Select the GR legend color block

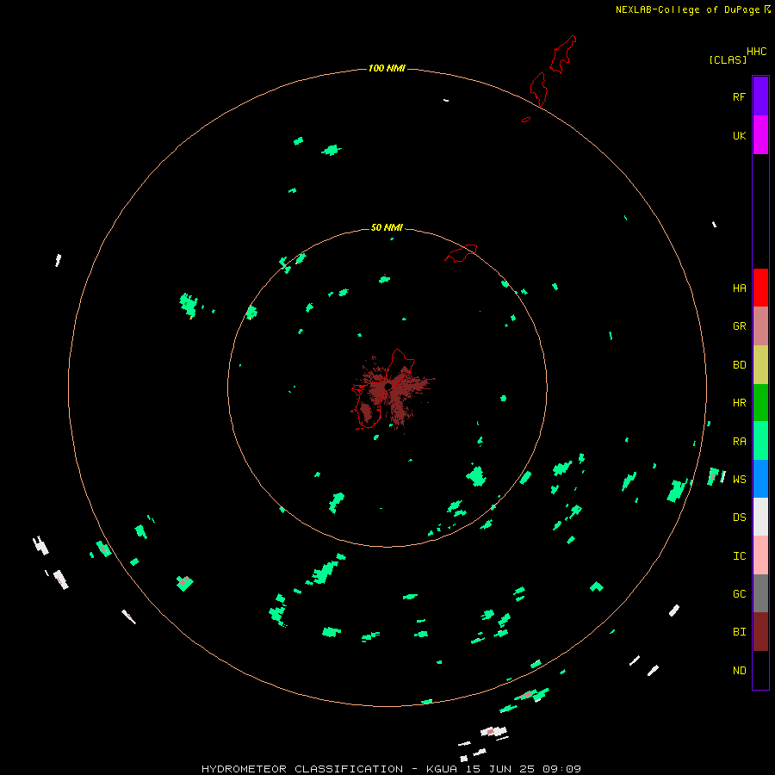pos(760,326)
